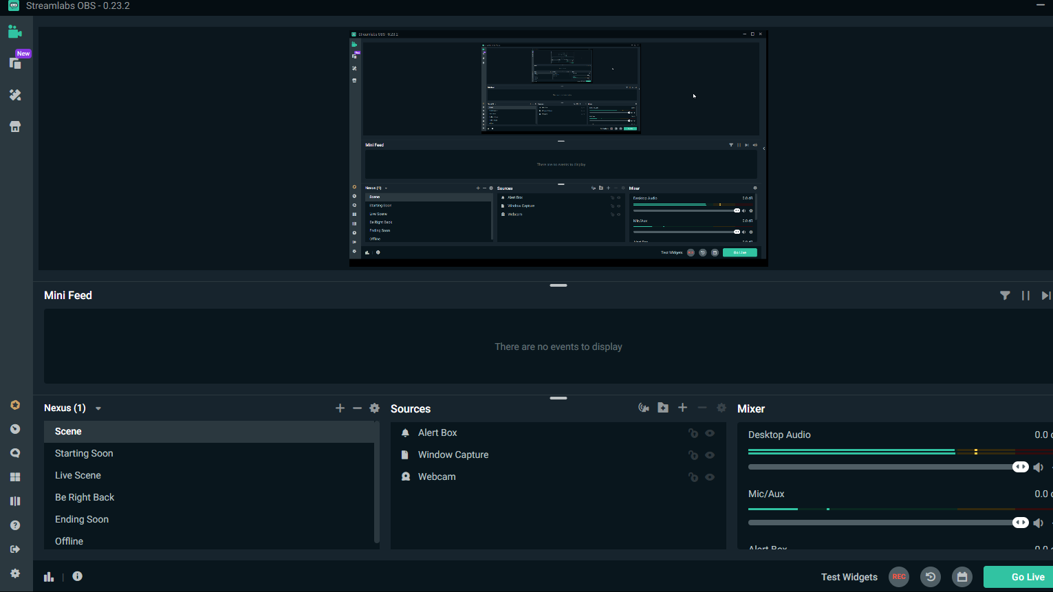
Task: Start recording with the REC button
Action: [x=899, y=577]
